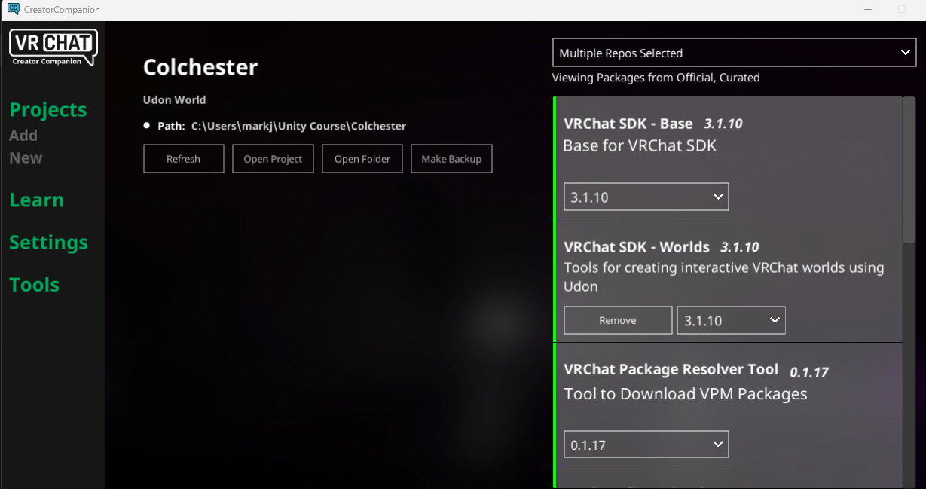926x489 pixels.
Task: Click the Open Project button
Action: 273,159
